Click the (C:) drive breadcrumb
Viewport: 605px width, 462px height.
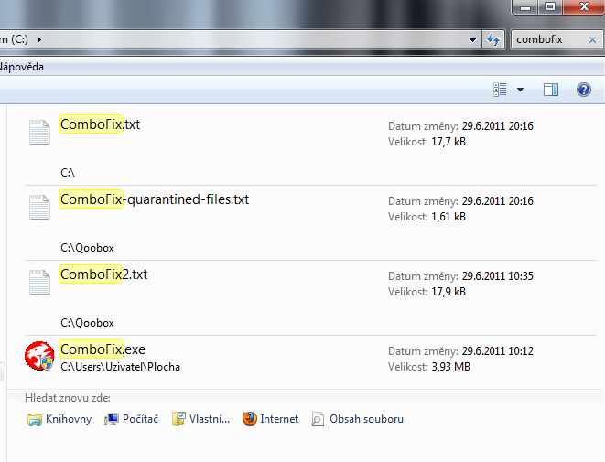(x=14, y=39)
